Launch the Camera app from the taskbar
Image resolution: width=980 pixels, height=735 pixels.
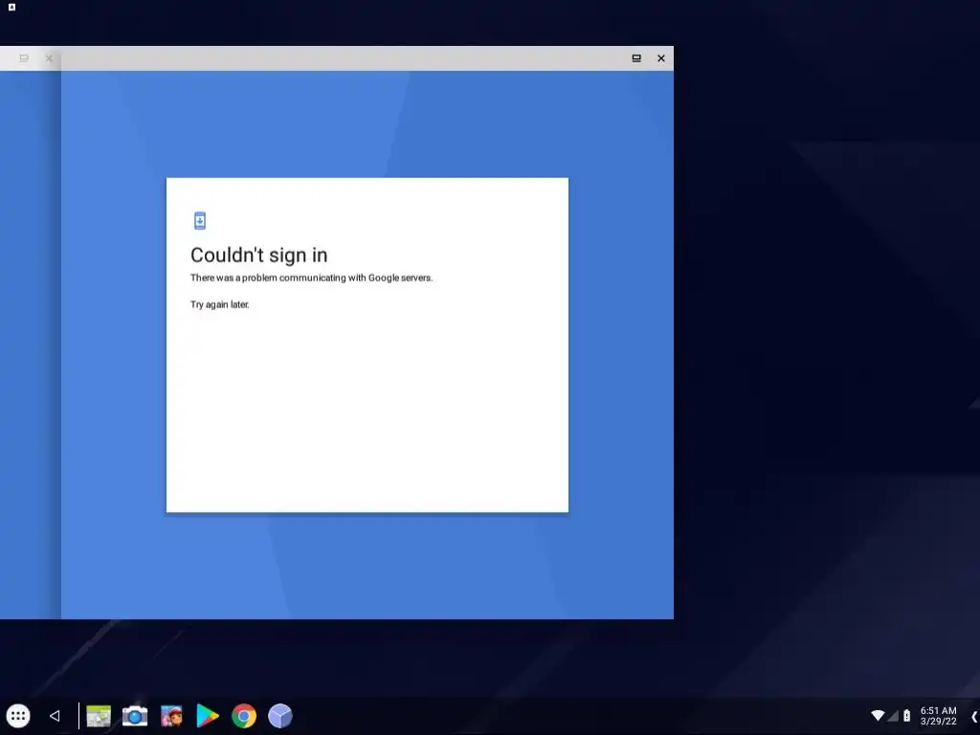click(x=134, y=716)
